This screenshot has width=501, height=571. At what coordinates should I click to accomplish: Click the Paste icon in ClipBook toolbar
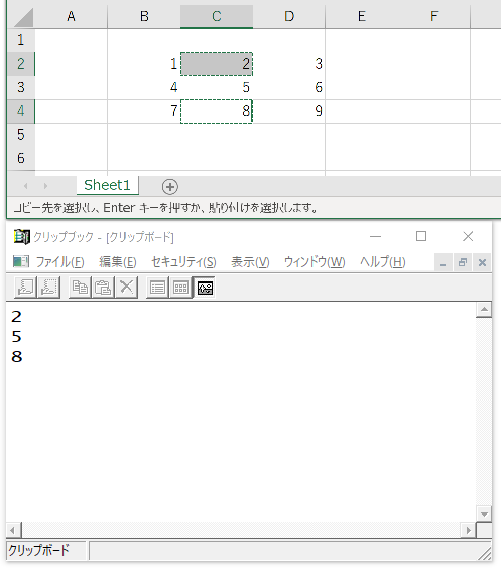click(103, 288)
